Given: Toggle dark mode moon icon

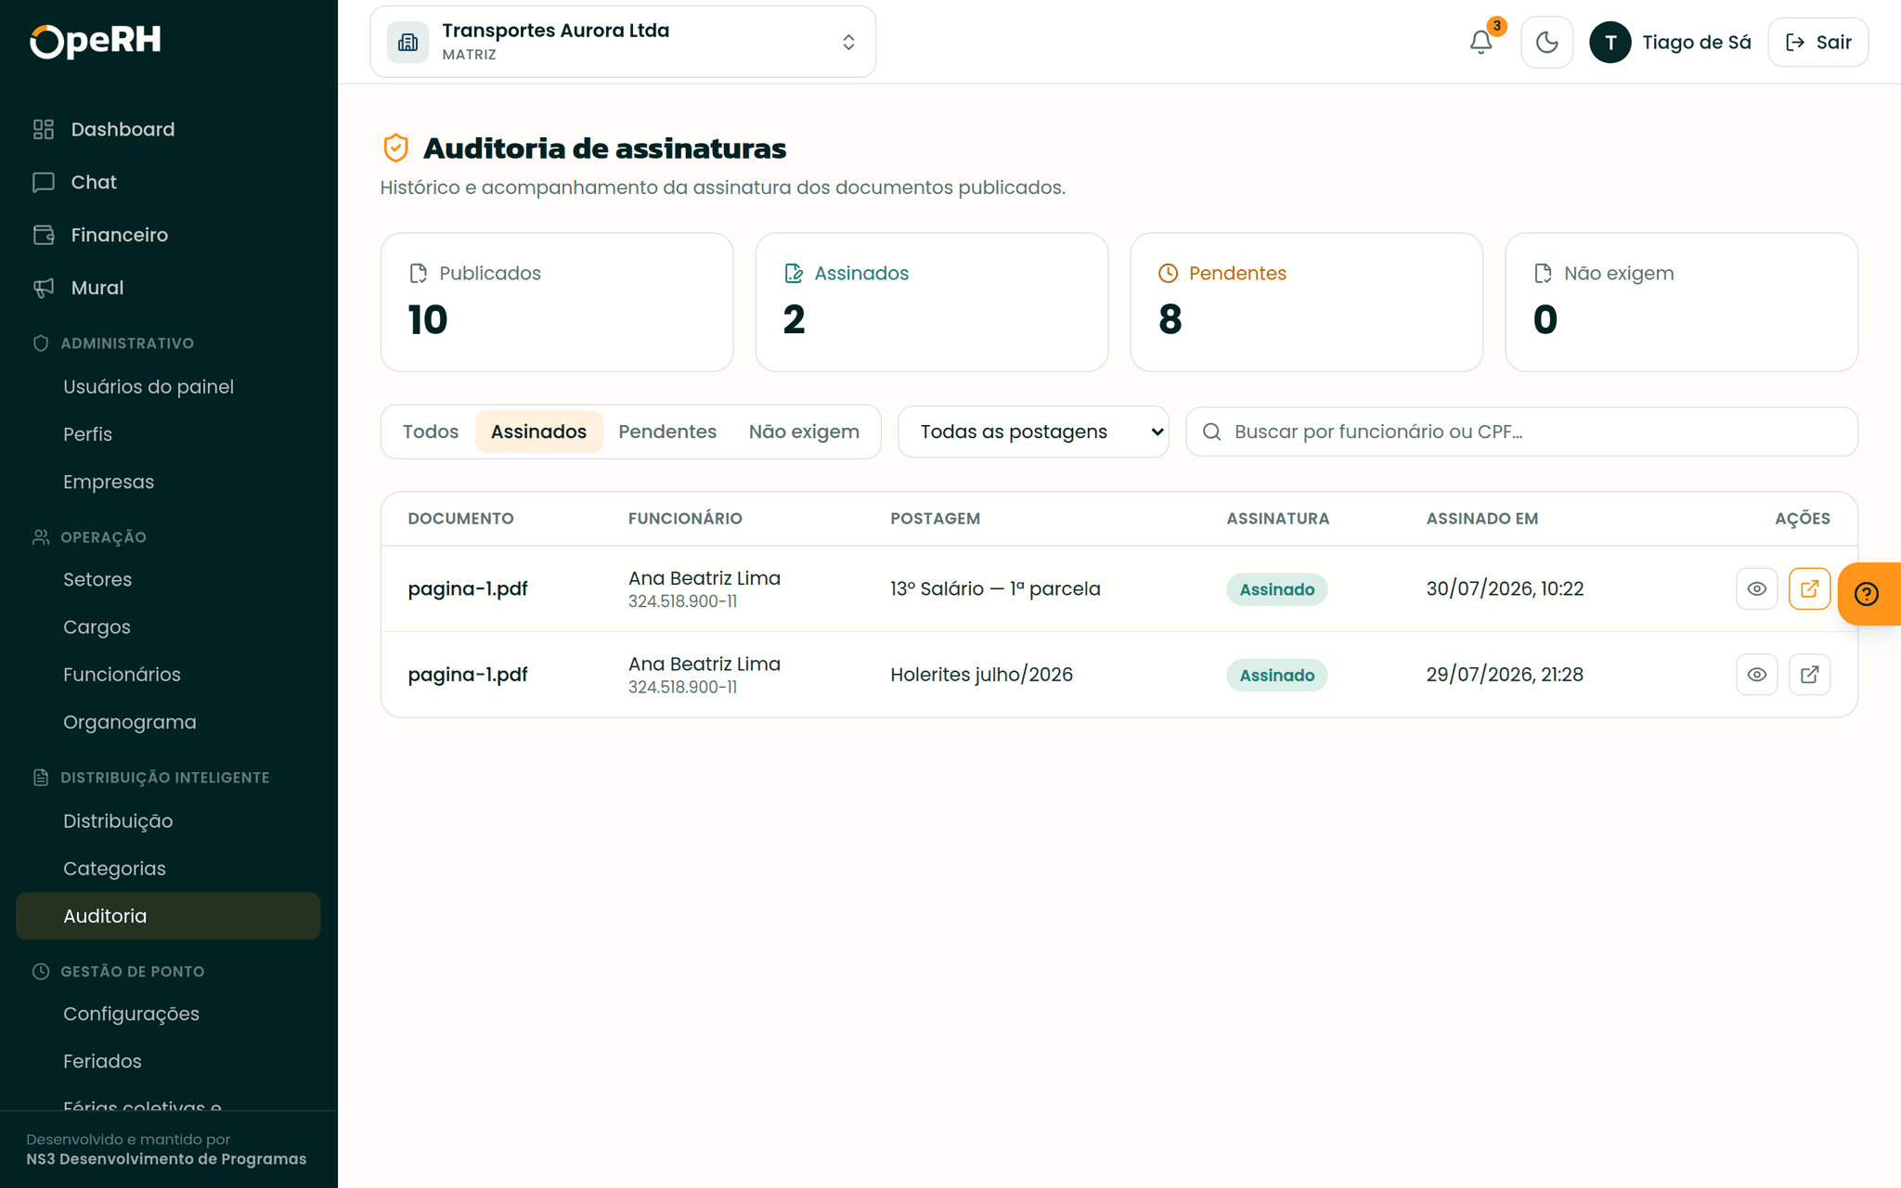Looking at the screenshot, I should coord(1546,43).
